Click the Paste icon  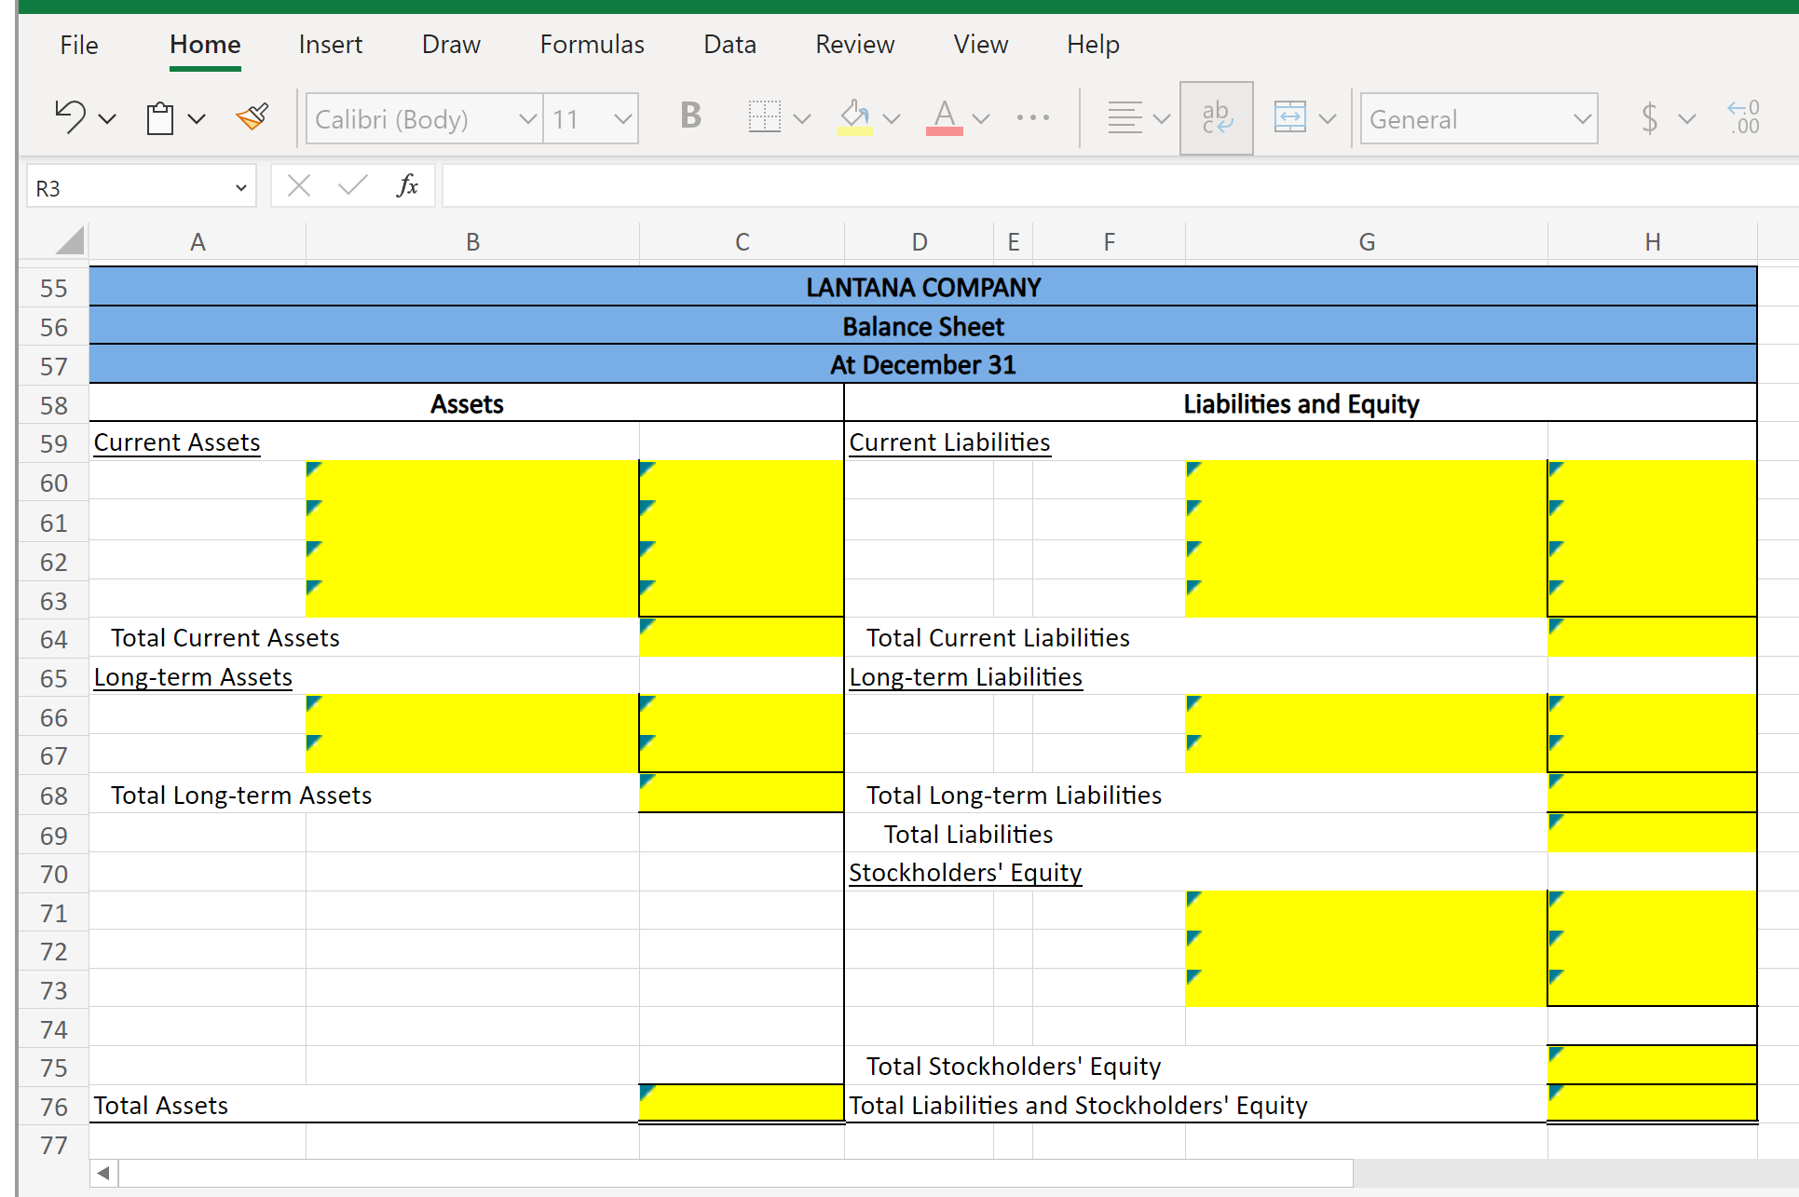[160, 117]
